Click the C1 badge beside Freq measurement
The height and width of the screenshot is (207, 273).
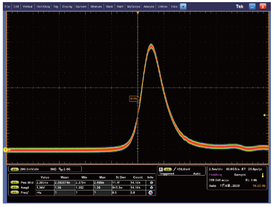pos(14,192)
